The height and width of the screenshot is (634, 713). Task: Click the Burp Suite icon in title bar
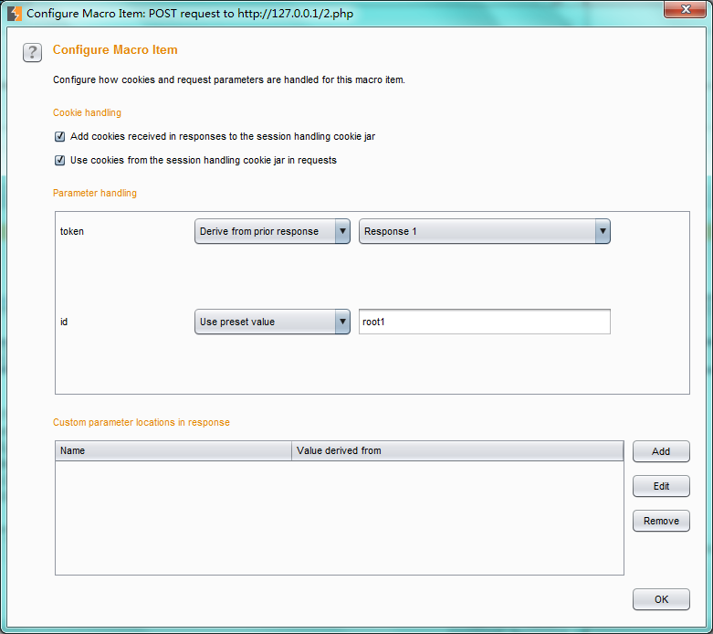point(14,14)
